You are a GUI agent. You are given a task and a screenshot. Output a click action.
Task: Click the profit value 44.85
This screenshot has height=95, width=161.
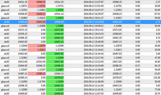pyautogui.click(x=157, y=62)
